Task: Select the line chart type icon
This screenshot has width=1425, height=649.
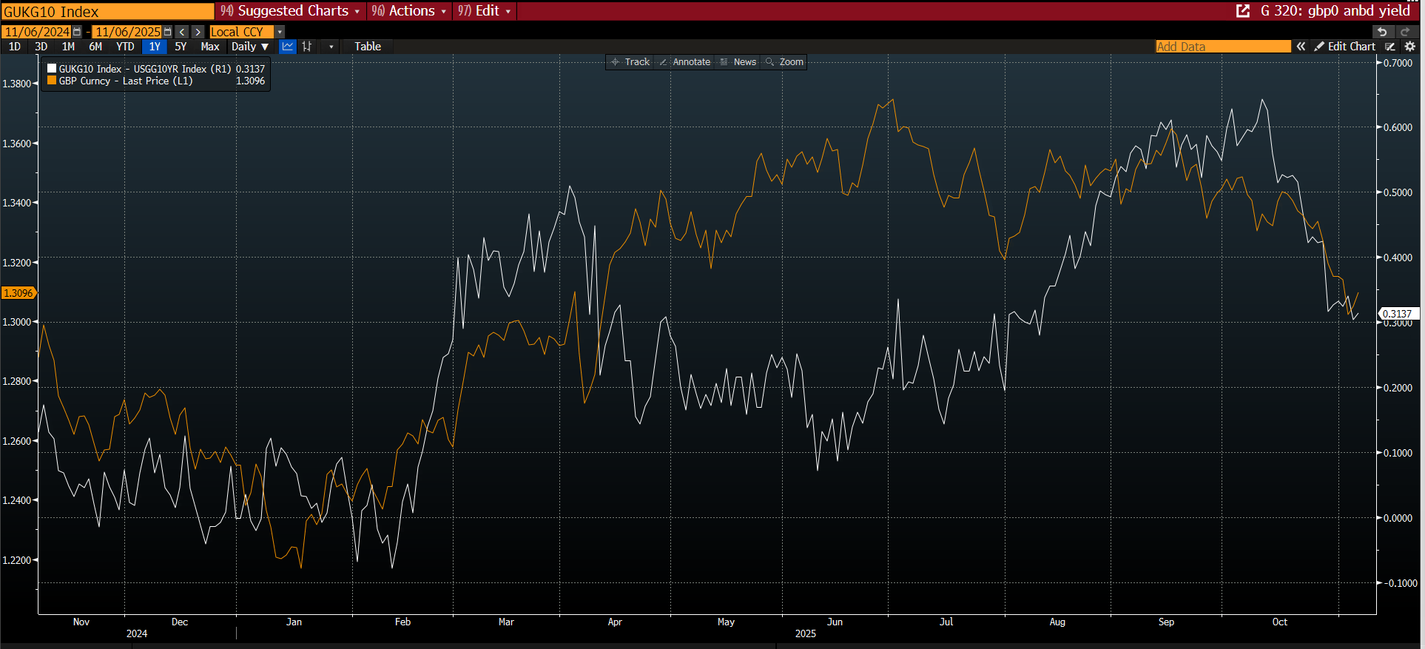Action: pyautogui.click(x=287, y=47)
